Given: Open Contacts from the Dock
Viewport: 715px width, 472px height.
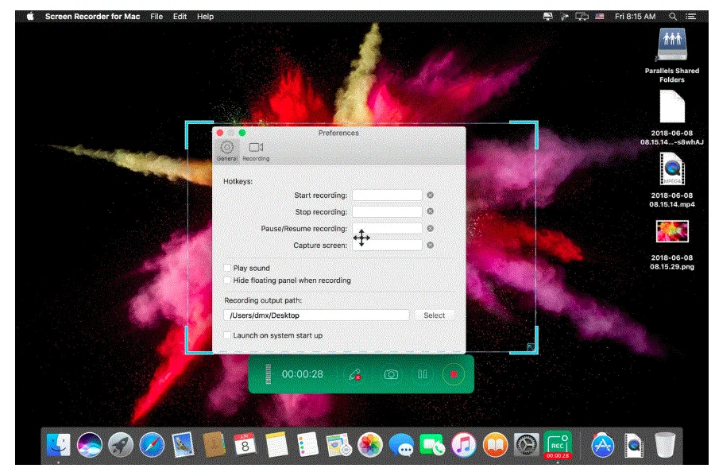Looking at the screenshot, I should (214, 445).
